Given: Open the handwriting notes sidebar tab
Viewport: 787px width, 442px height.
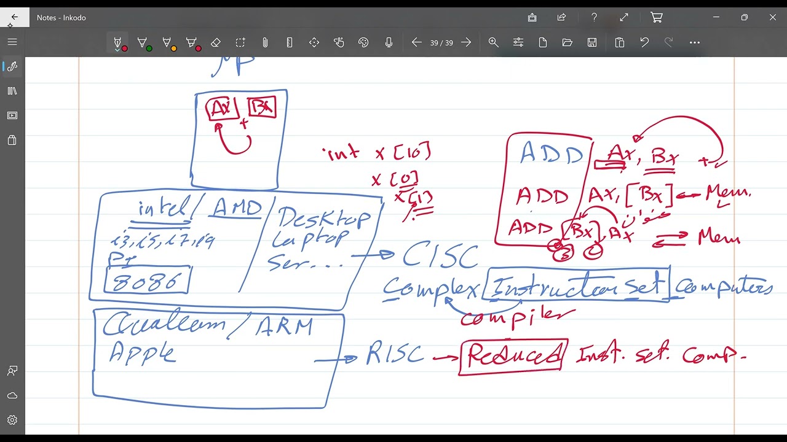Looking at the screenshot, I should pos(12,66).
